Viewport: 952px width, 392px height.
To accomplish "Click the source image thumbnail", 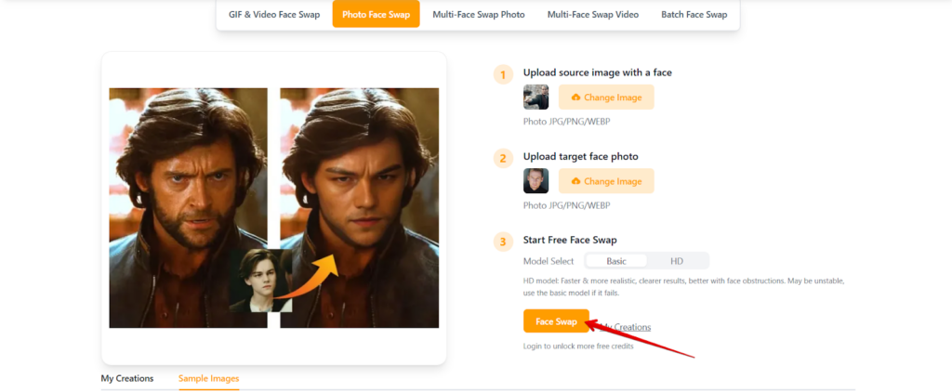I will click(x=536, y=98).
